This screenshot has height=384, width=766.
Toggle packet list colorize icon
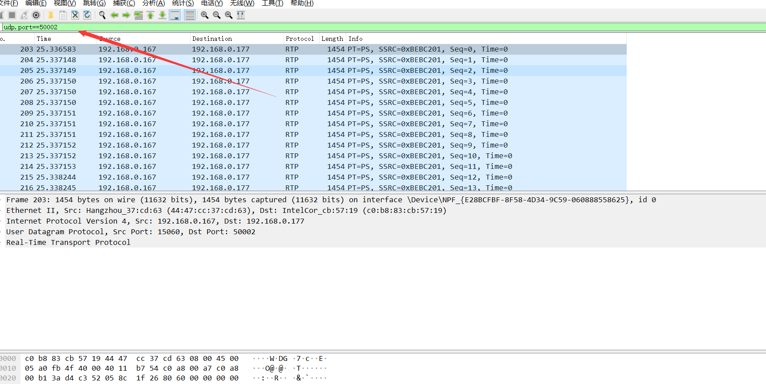190,15
